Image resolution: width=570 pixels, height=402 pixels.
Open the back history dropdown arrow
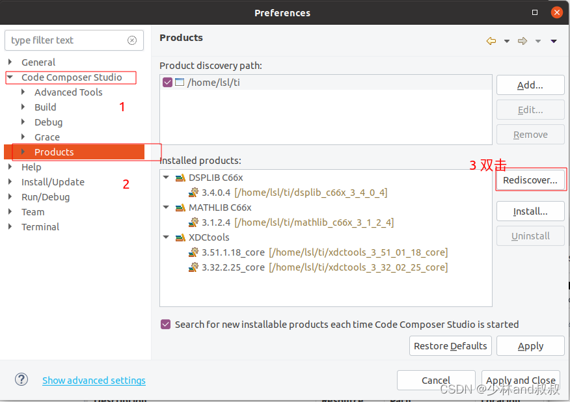507,41
